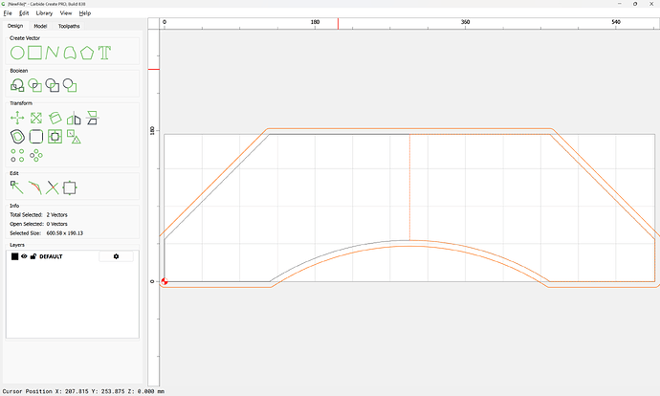660x396 pixels.
Task: Choose the Polyline drawing tool
Action: (x=52, y=54)
